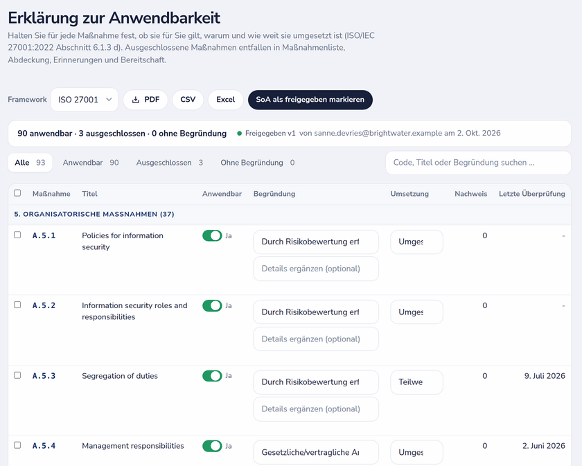Download the SoA as PDF
Viewport: 582px width, 466px height.
[x=145, y=100]
